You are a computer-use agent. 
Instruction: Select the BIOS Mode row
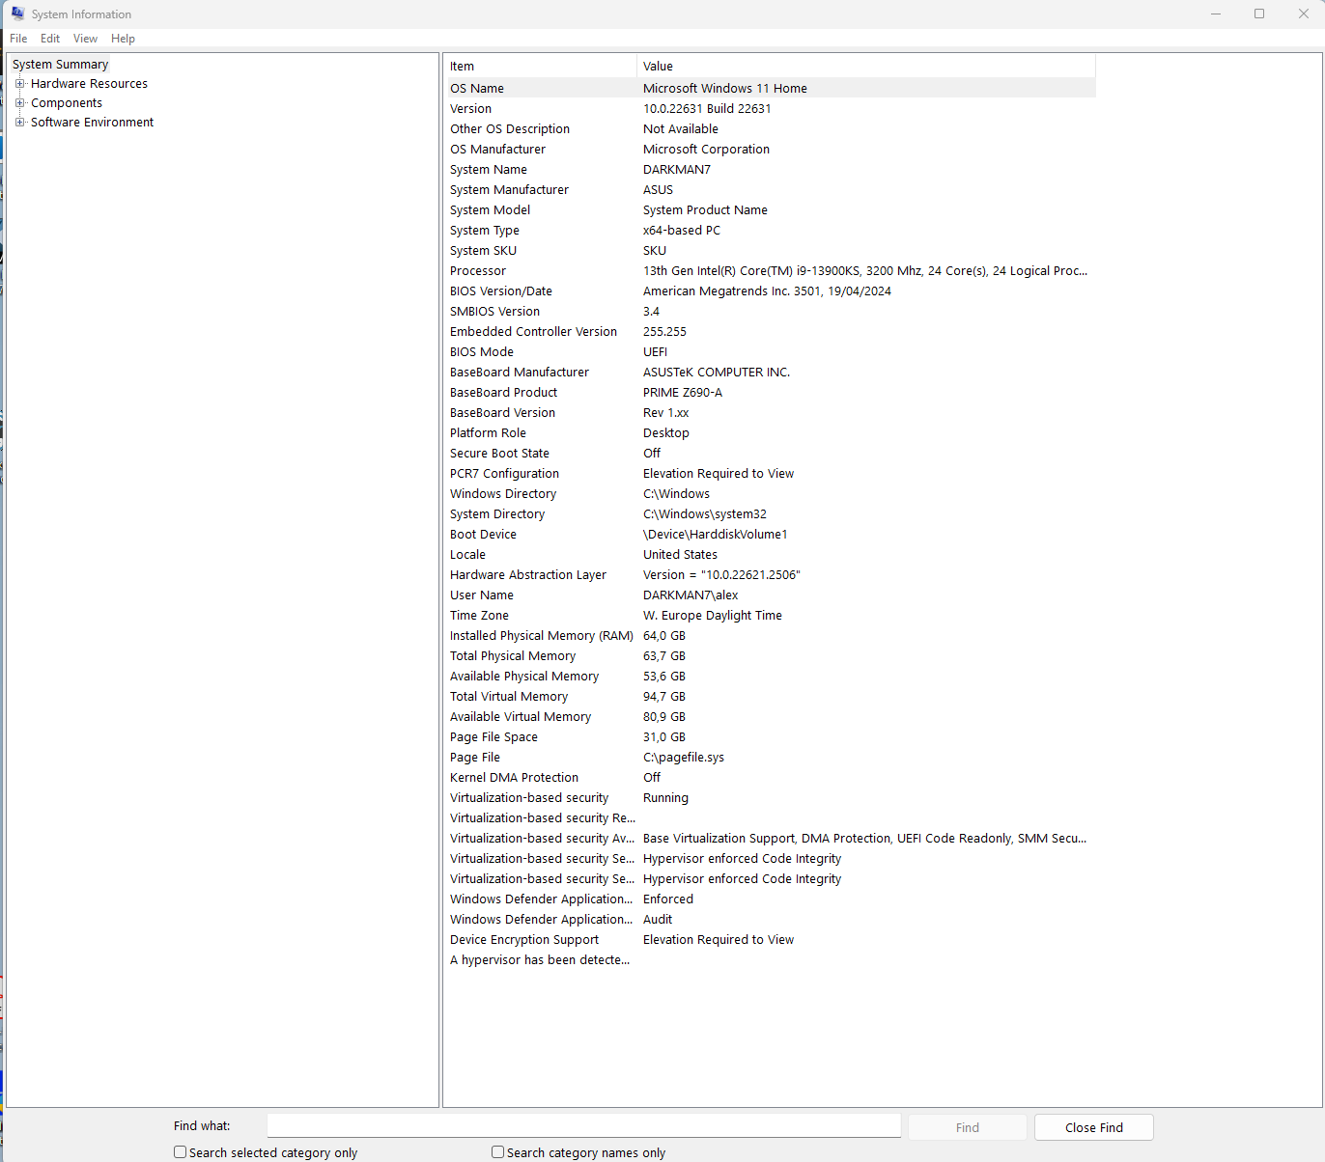pos(770,352)
